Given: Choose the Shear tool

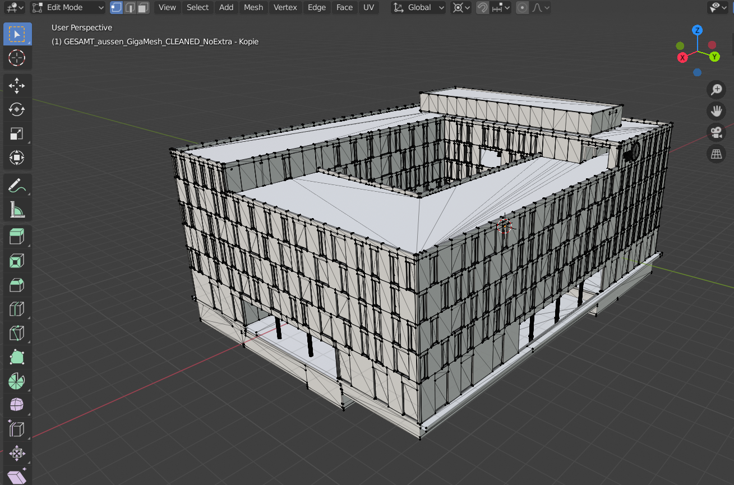Looking at the screenshot, I should click(x=17, y=476).
